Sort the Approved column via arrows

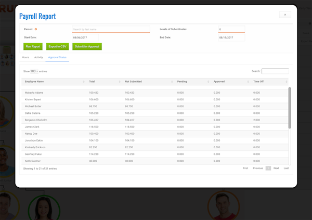[x=248, y=82]
